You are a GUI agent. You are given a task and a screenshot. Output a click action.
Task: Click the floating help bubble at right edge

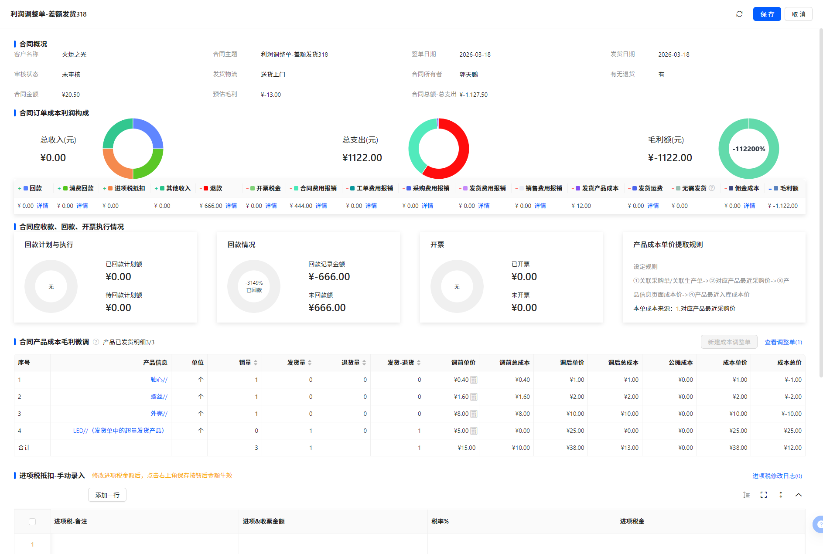818,524
